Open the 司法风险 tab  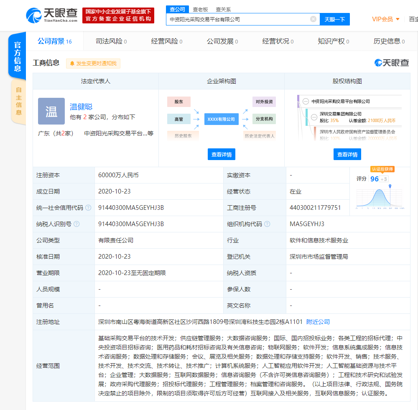click(x=111, y=41)
